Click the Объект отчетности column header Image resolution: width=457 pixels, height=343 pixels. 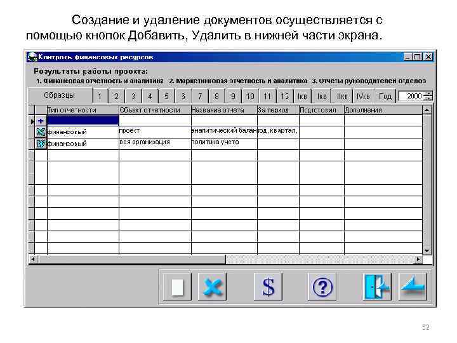pos(155,111)
